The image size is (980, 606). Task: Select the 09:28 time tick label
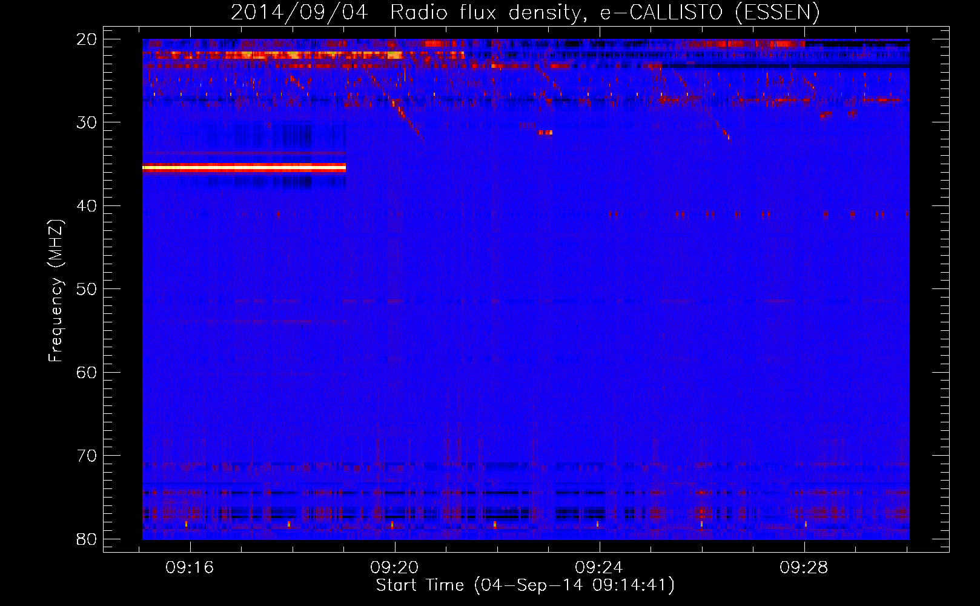coord(804,568)
